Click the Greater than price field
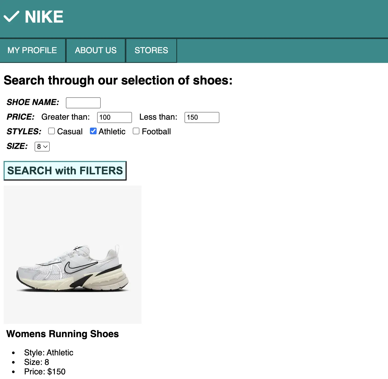The image size is (388, 379). tap(115, 117)
